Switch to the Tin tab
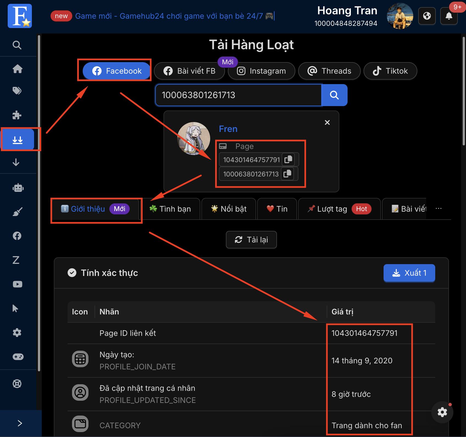 point(277,209)
